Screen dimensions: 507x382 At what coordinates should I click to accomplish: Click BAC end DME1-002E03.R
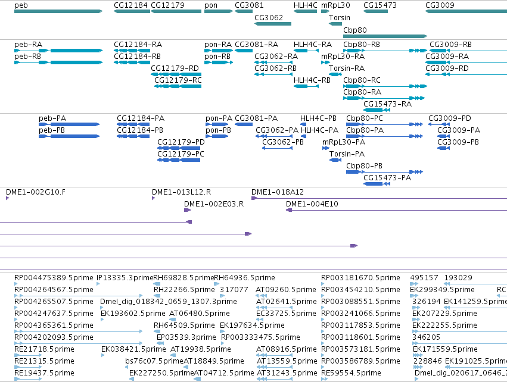(214, 204)
